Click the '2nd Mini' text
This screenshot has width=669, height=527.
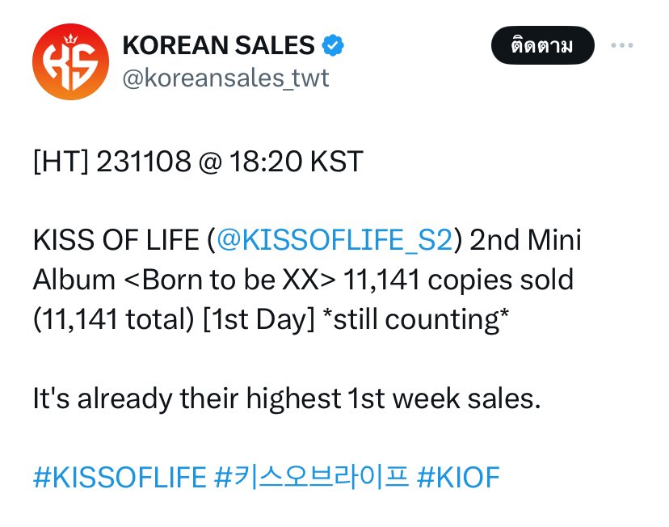526,240
